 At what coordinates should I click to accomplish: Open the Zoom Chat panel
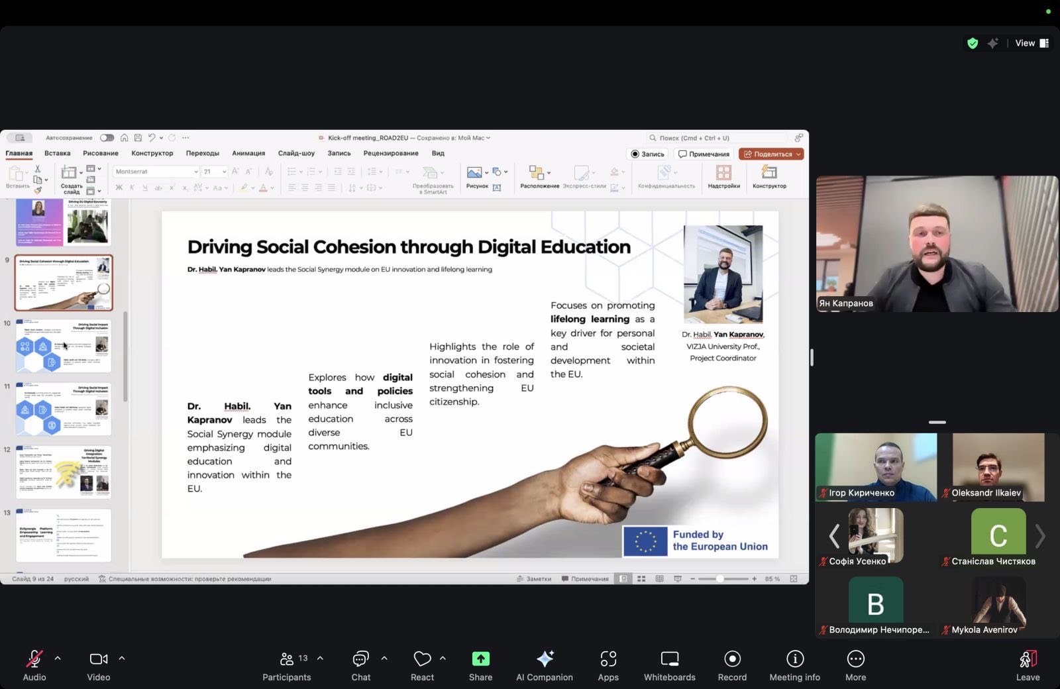pos(360,659)
